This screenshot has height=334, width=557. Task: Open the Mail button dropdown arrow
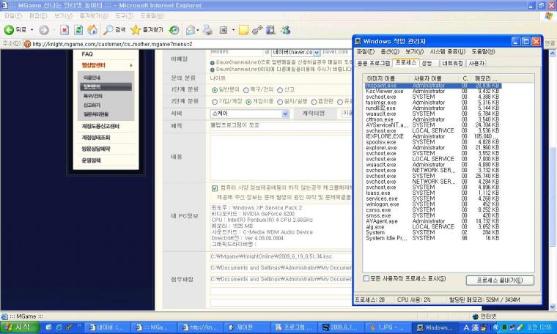[197, 30]
